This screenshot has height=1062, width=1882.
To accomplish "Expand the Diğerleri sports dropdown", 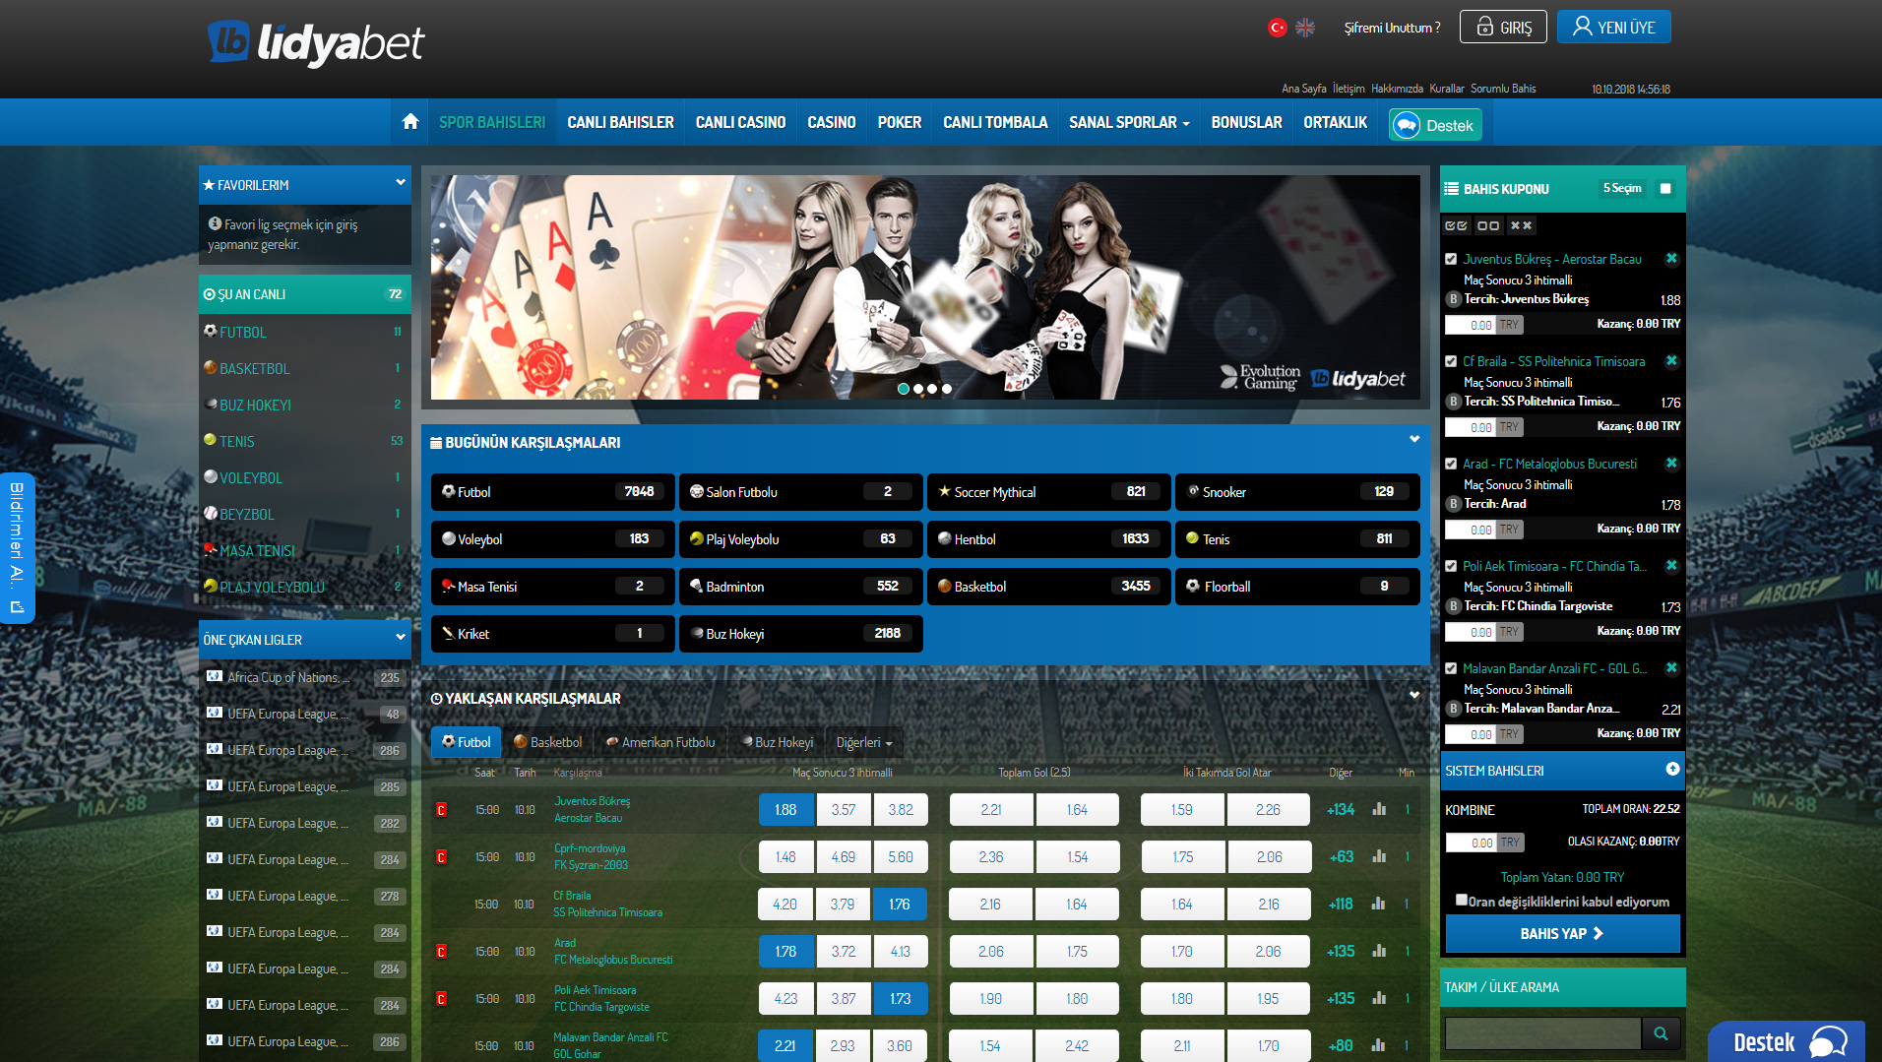I will (x=863, y=742).
